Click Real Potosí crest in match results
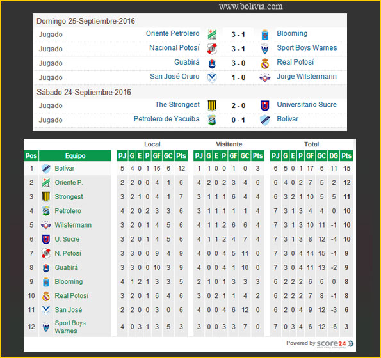 tap(265, 63)
